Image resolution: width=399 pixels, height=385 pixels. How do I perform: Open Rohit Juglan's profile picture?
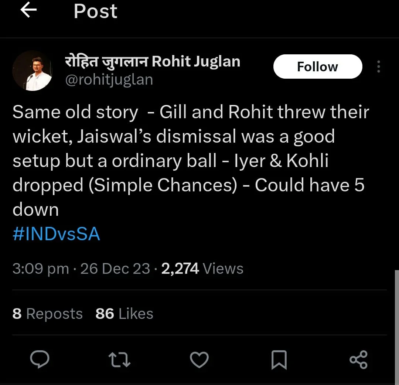click(x=33, y=71)
